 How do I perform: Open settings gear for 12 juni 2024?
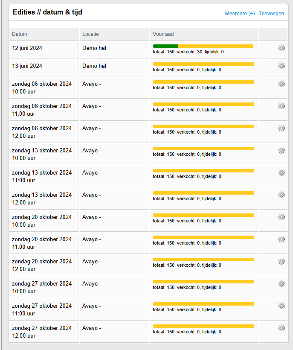(281, 48)
